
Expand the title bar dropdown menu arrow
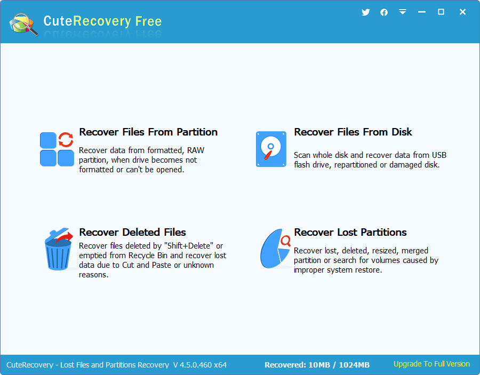pos(403,12)
